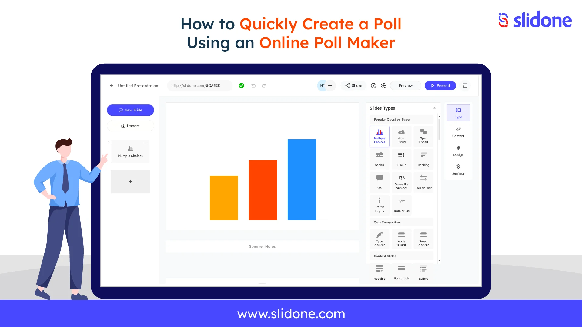Screen dimensions: 582x327
Task: Click the URL input field
Action: (196, 85)
